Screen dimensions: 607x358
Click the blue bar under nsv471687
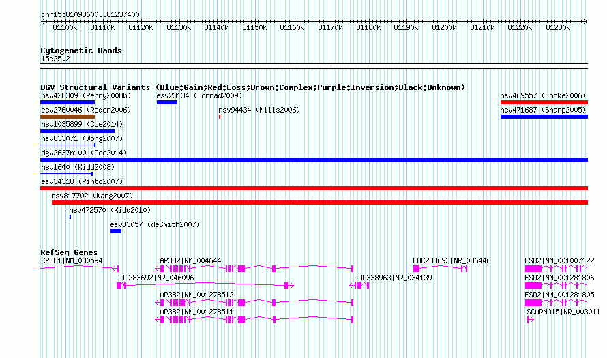(x=544, y=117)
